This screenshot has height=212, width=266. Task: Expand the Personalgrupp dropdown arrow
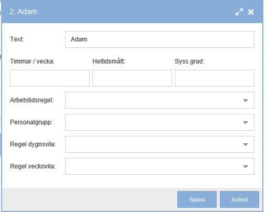click(246, 122)
